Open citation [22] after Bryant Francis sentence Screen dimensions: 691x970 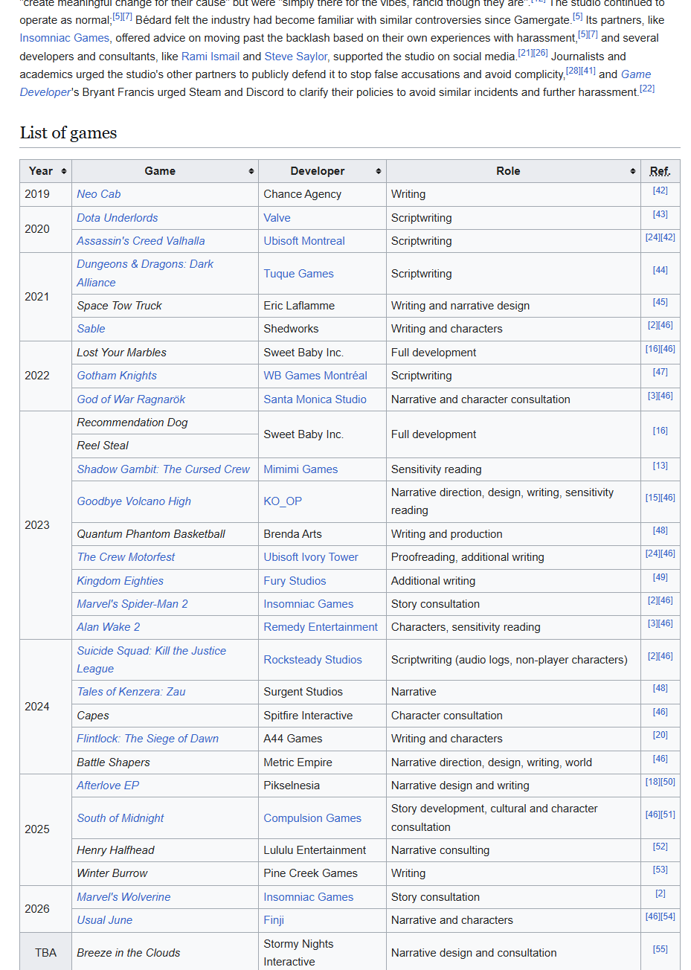tap(647, 89)
